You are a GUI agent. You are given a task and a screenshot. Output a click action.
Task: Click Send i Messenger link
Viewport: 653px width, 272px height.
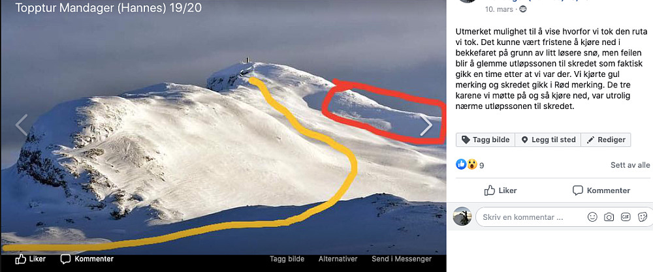[x=402, y=259]
